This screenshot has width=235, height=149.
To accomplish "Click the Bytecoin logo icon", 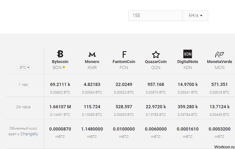I will click(x=60, y=54).
